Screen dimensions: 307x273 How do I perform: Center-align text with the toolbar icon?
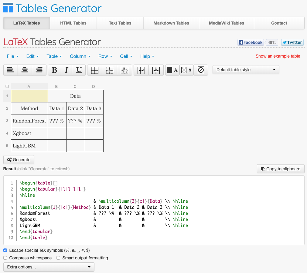pyautogui.click(x=25, y=70)
